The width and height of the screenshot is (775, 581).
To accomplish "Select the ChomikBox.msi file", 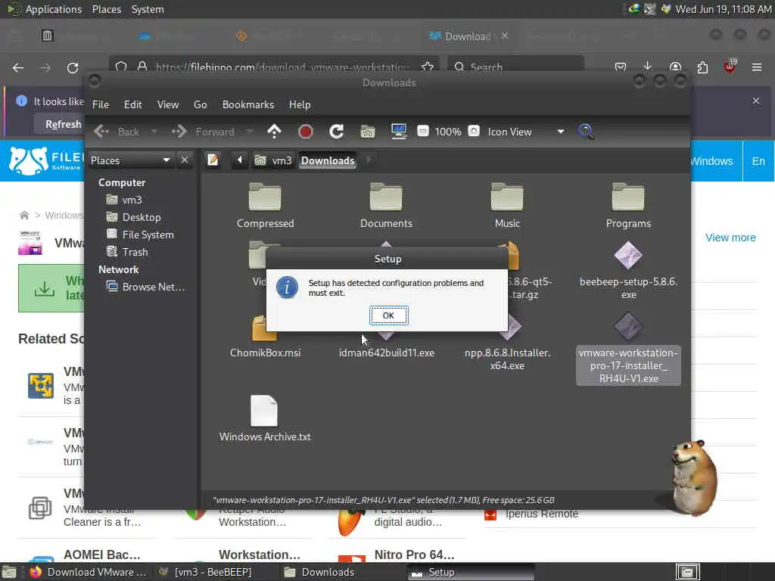I will pyautogui.click(x=265, y=337).
